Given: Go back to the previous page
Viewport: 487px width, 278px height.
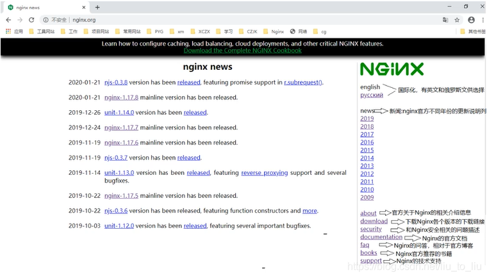Looking at the screenshot, I should click(8, 20).
